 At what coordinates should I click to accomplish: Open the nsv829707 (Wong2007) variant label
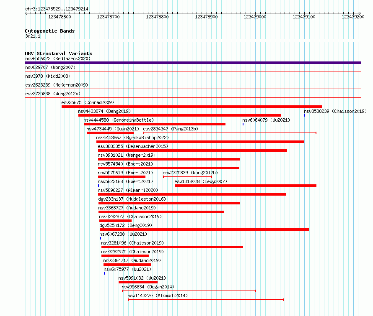[50, 67]
